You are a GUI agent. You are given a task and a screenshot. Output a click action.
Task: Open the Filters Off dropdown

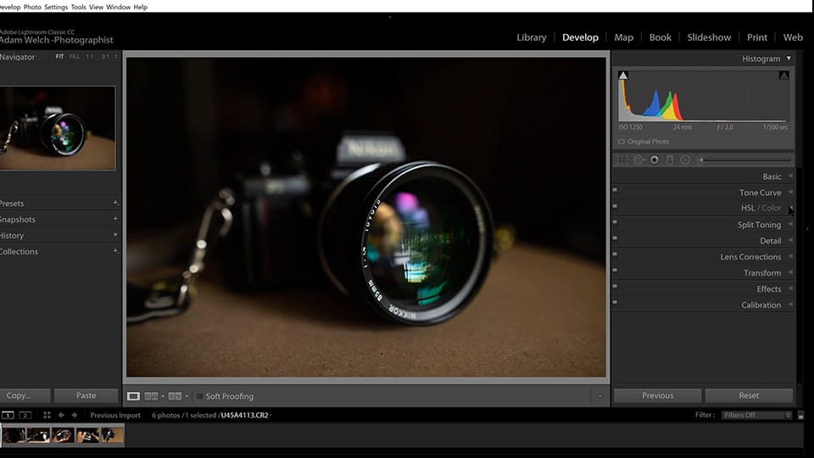757,415
